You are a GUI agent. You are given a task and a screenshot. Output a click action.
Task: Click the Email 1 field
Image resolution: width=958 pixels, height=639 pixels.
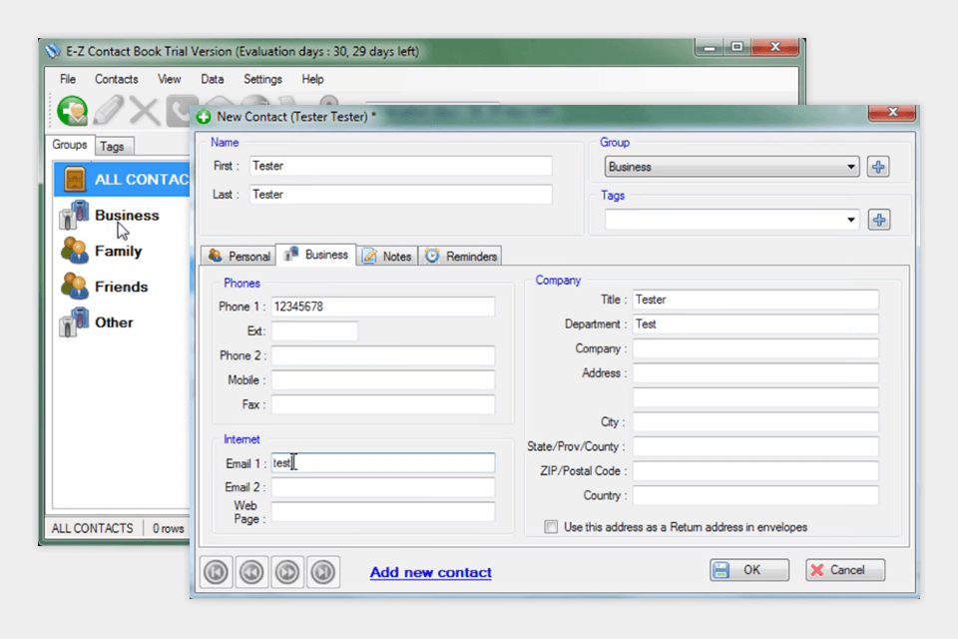[x=383, y=463]
